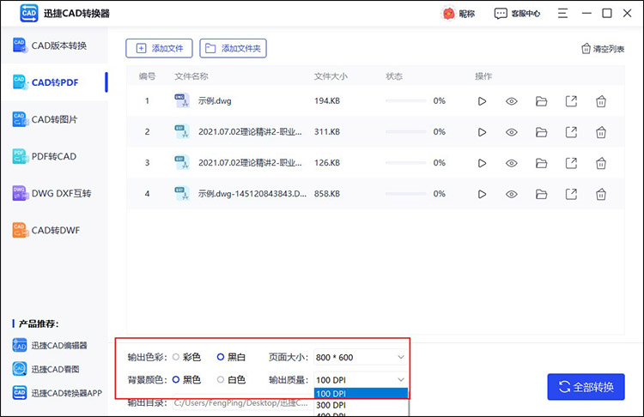Switch to CAD转图片 sidebar tab

(x=54, y=119)
